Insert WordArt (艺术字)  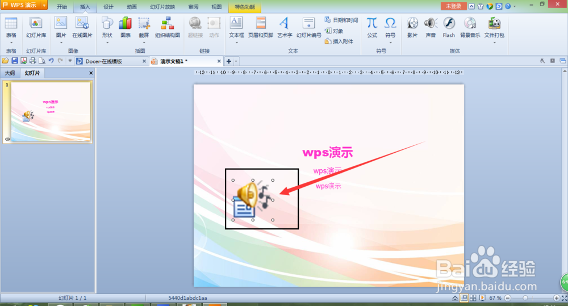point(285,27)
